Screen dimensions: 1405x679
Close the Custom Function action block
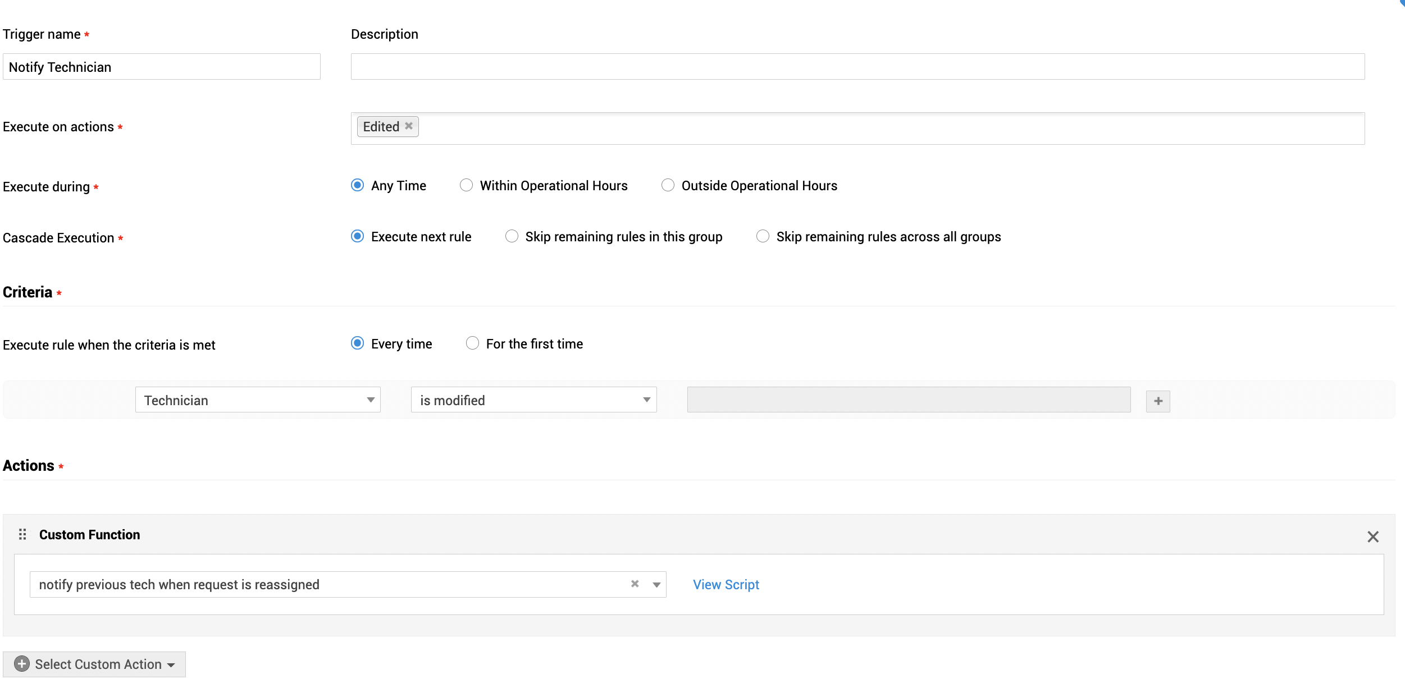tap(1372, 537)
